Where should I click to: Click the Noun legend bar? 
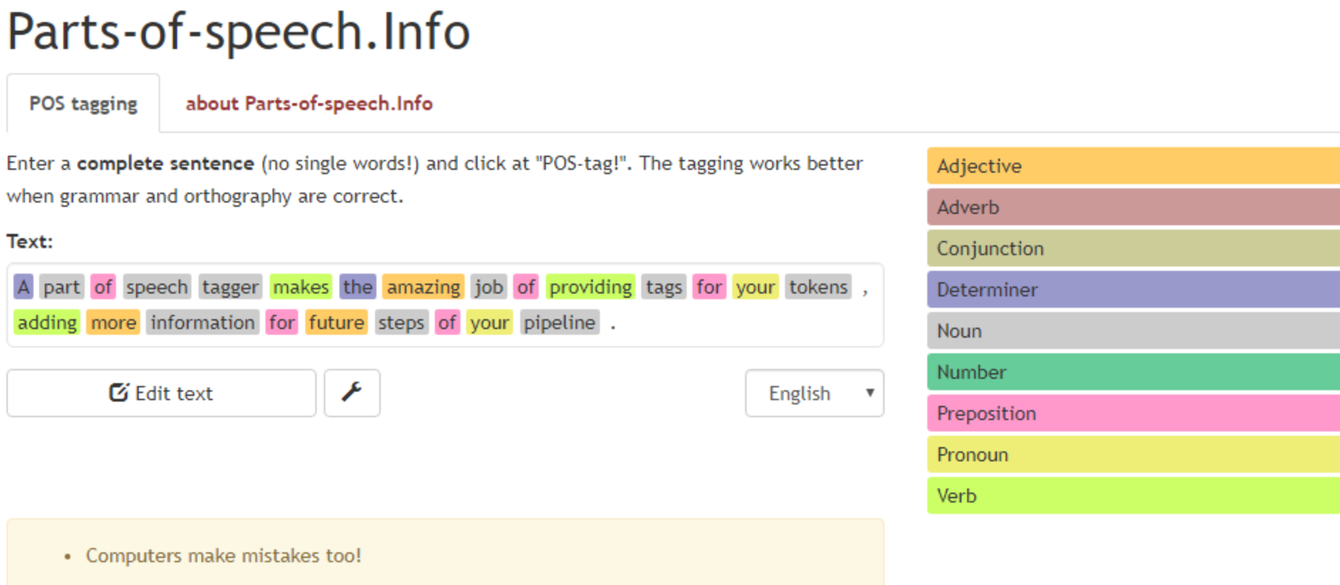point(1133,331)
